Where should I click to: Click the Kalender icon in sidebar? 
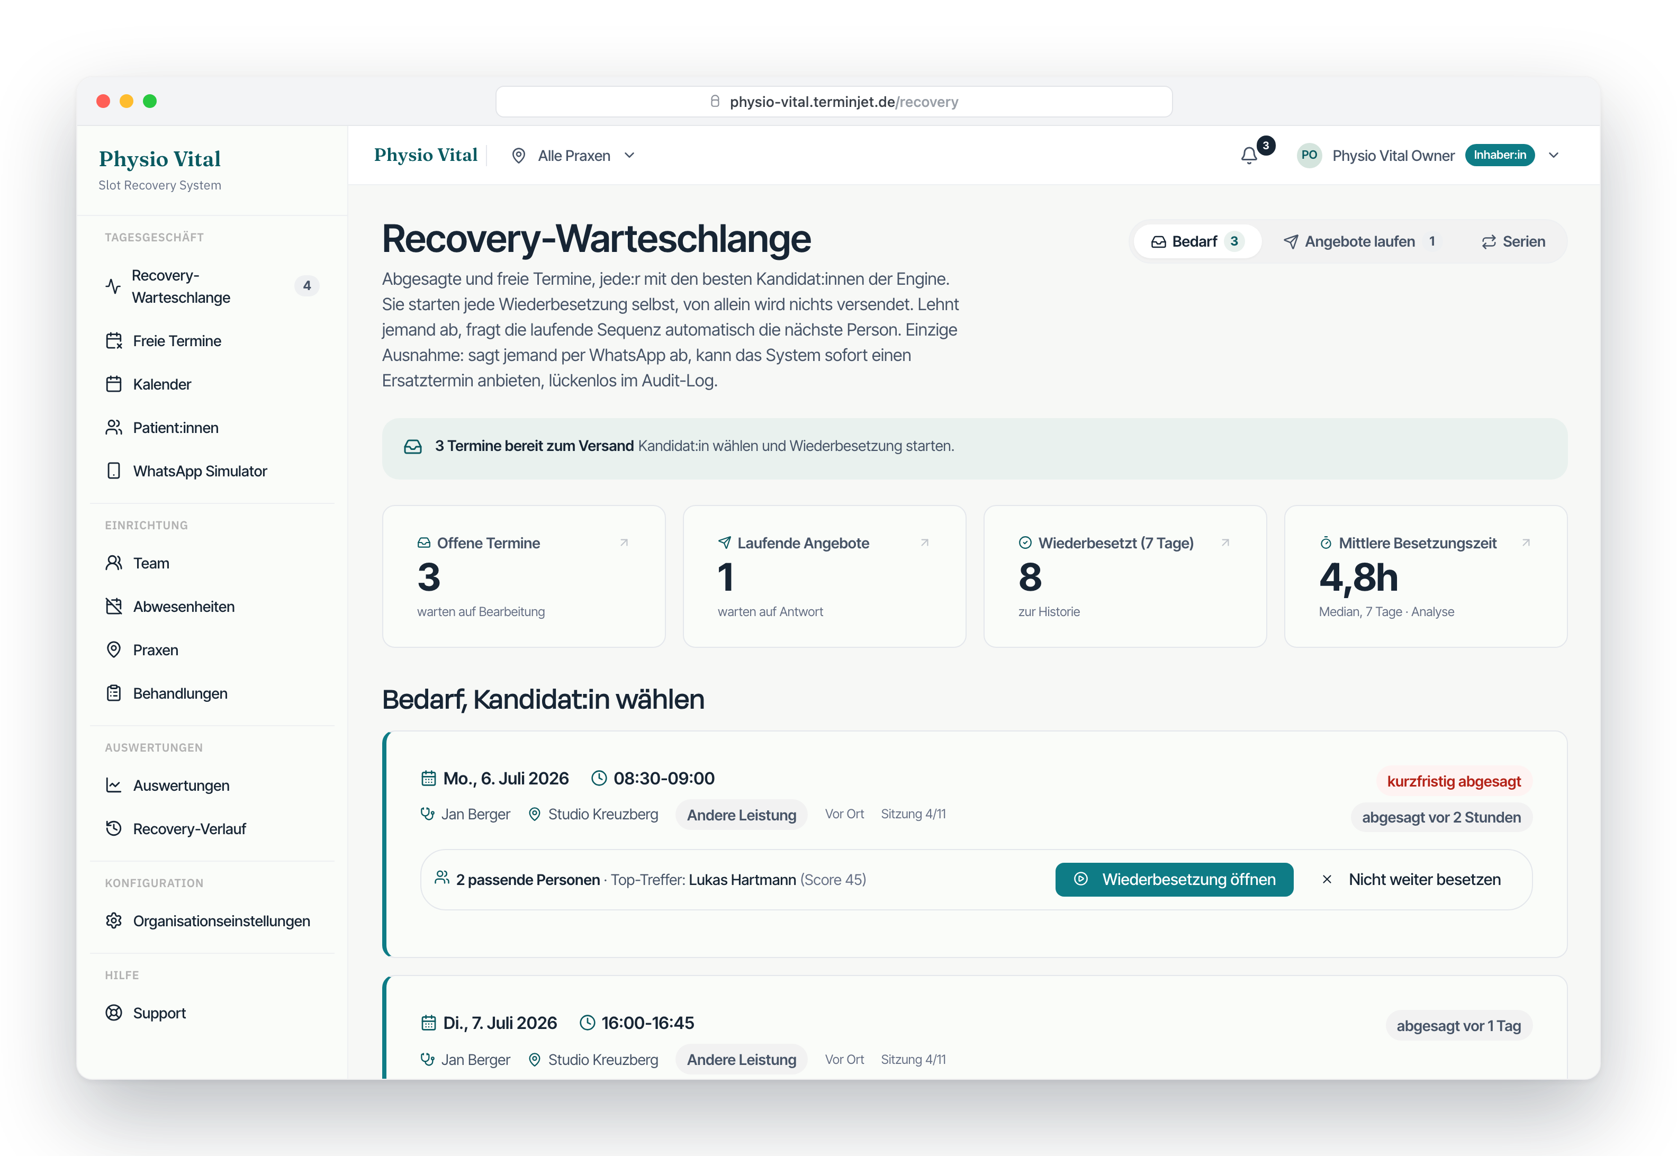114,384
